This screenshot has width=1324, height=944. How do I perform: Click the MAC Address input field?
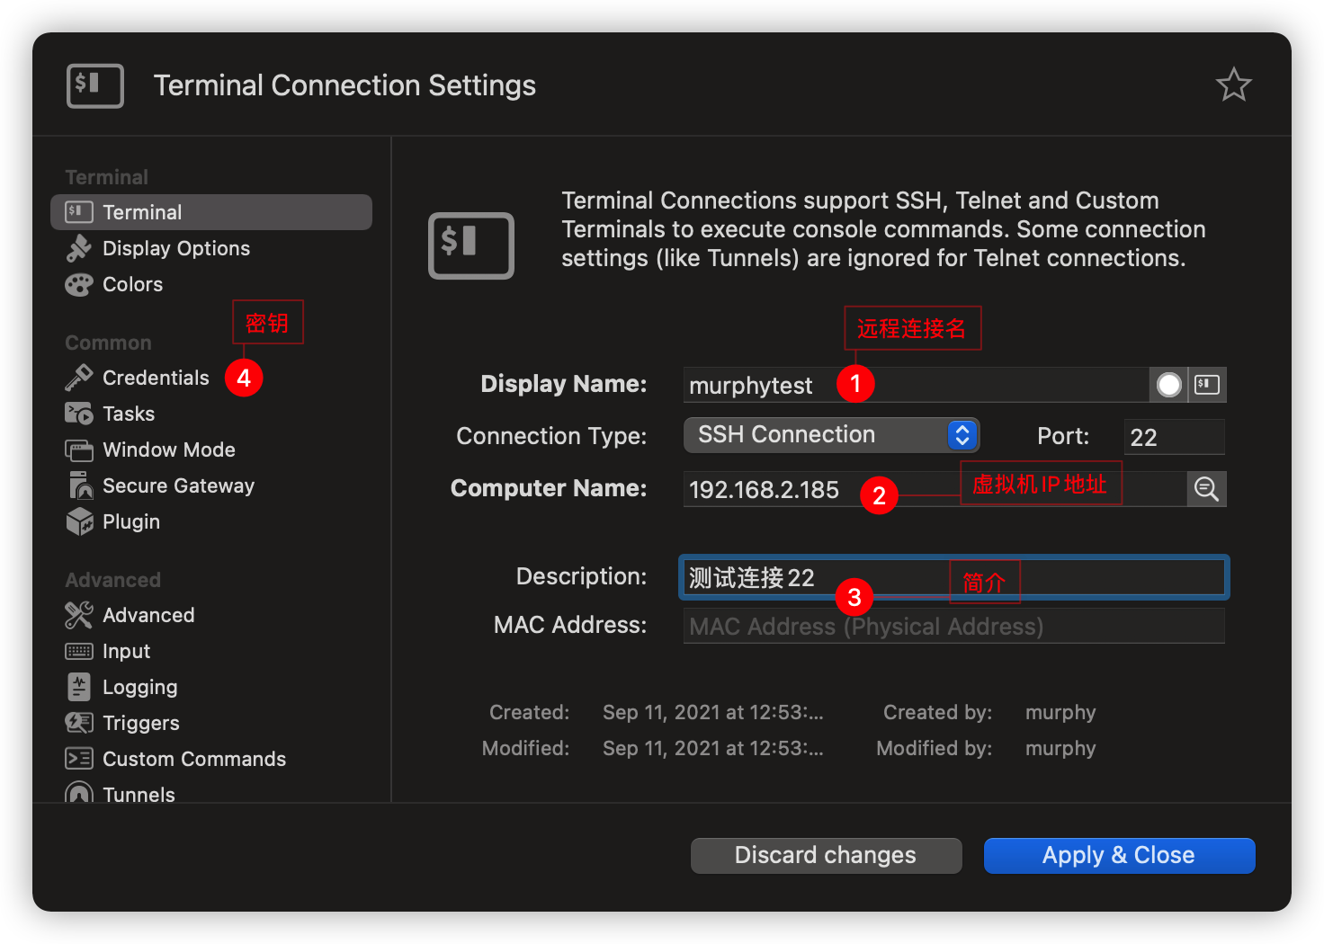coord(953,626)
